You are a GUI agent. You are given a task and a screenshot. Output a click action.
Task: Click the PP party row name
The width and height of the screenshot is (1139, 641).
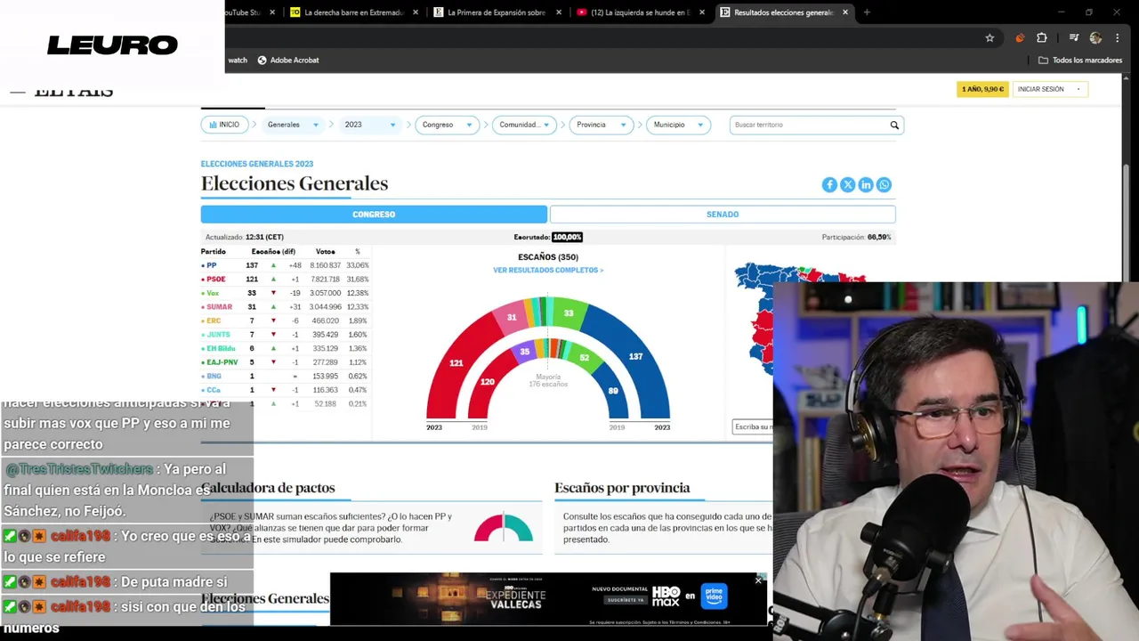click(212, 265)
